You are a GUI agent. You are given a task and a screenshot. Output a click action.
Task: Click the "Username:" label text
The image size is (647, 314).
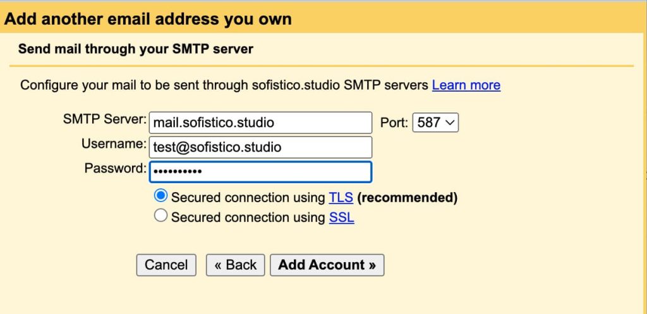click(114, 144)
